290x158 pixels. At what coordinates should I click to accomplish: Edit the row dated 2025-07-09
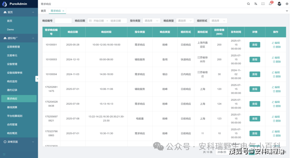pos(276,102)
